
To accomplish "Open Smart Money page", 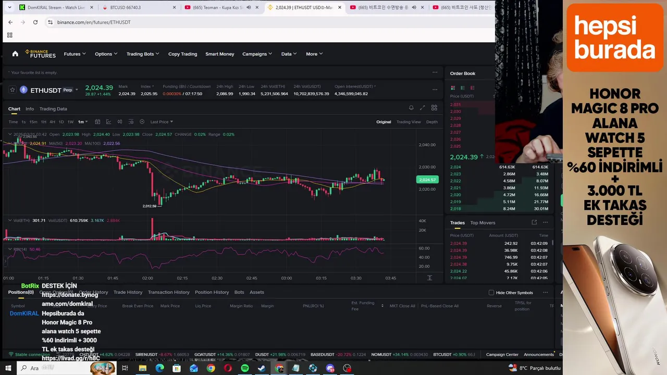I will click(x=219, y=54).
